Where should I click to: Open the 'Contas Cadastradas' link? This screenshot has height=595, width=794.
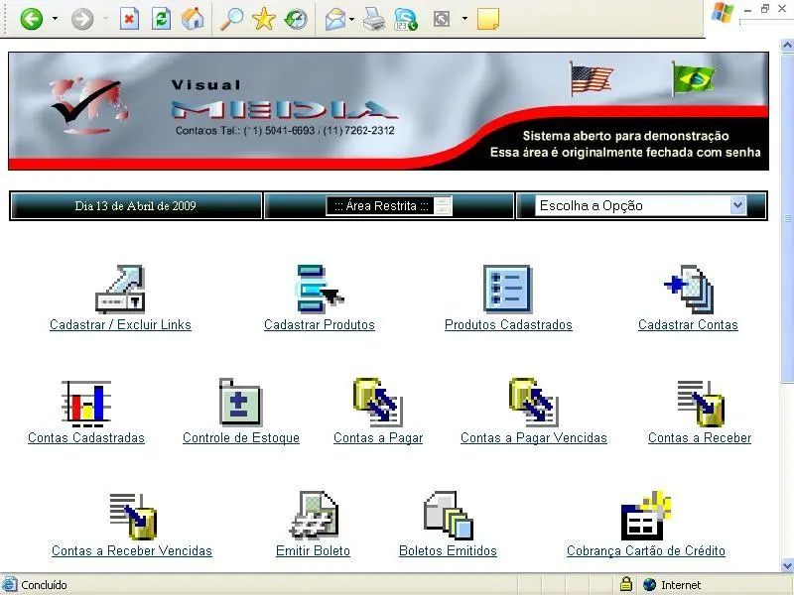pyautogui.click(x=86, y=438)
